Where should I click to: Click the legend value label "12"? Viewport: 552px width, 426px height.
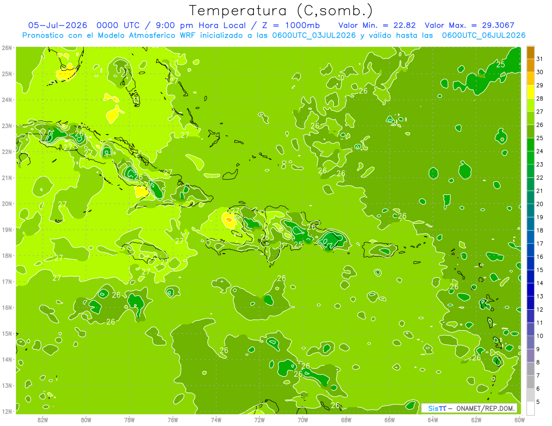[540, 310]
